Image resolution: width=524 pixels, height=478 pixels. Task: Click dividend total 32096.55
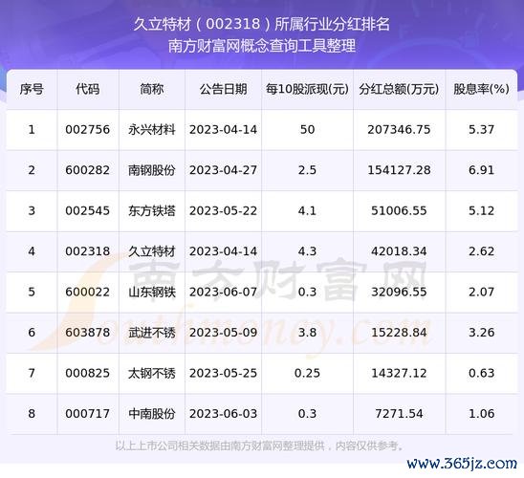[399, 292]
